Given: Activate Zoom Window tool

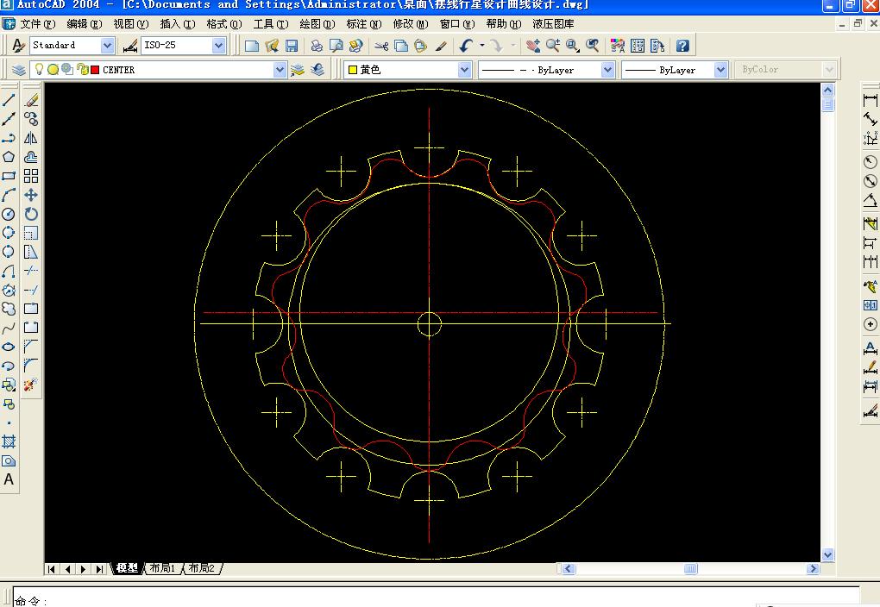Looking at the screenshot, I should (x=573, y=46).
